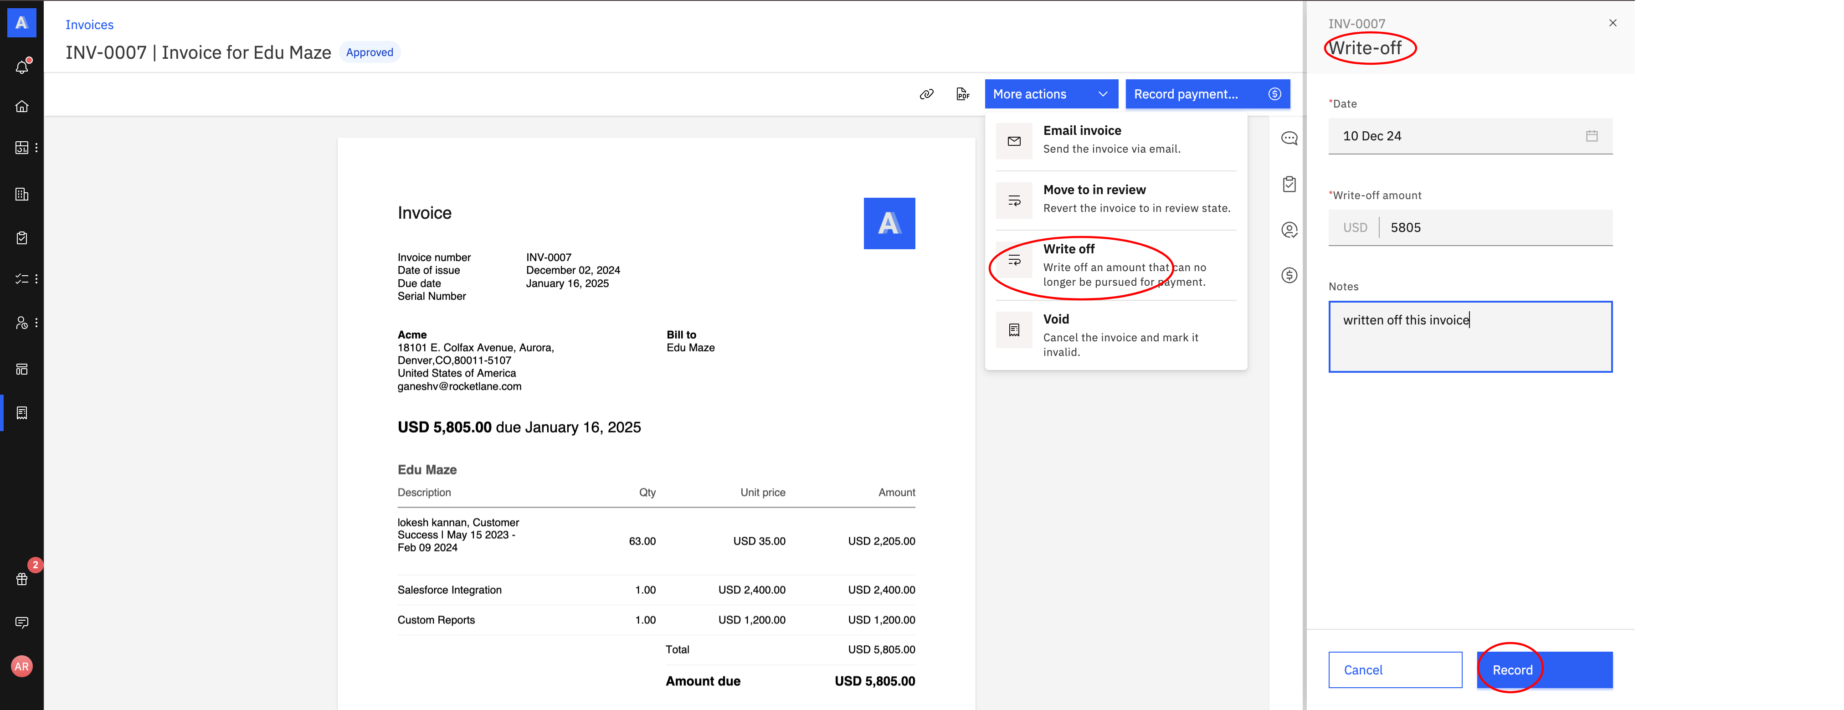Click the copy invoice link icon
1844x710 pixels.
[x=926, y=94]
